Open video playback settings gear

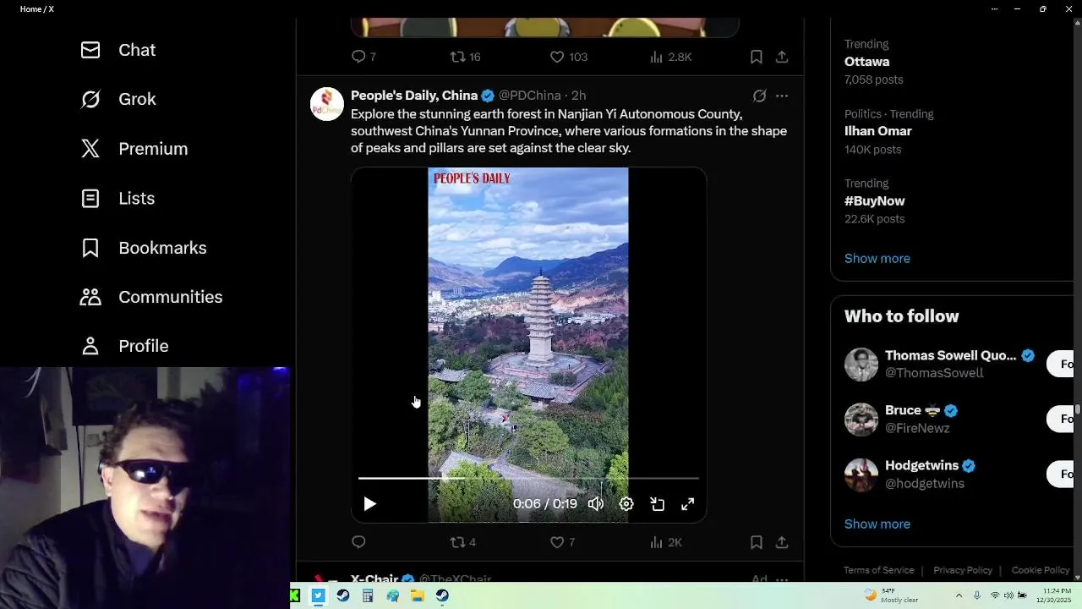626,504
